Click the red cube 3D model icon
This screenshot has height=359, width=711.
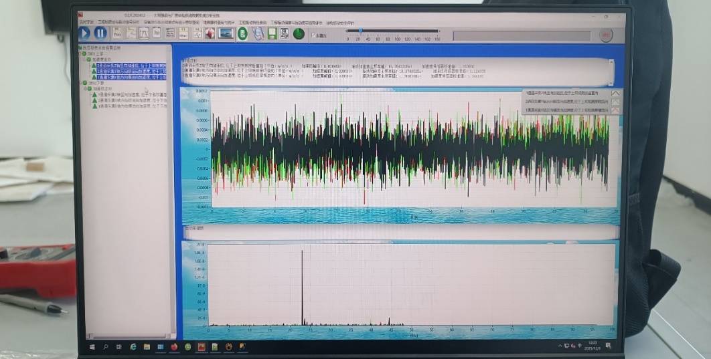click(x=210, y=33)
